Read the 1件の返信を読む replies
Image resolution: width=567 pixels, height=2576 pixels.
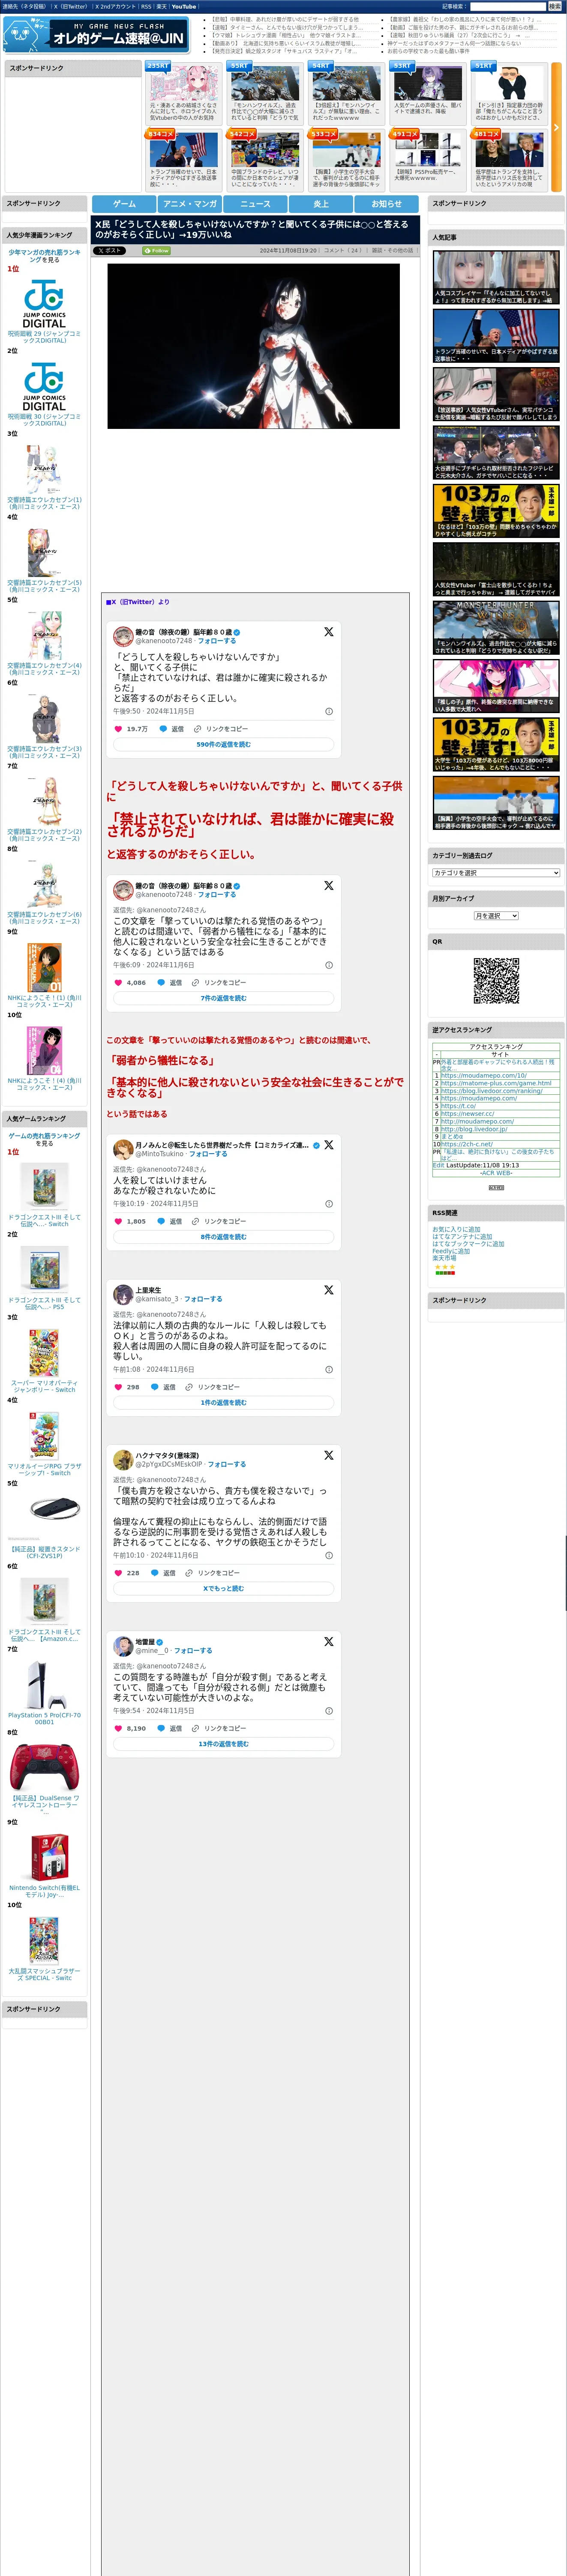click(x=224, y=1403)
